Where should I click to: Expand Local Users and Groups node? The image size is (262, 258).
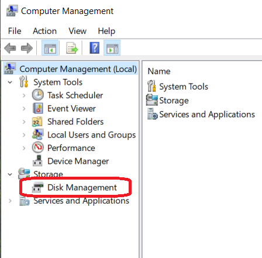pyautogui.click(x=24, y=135)
